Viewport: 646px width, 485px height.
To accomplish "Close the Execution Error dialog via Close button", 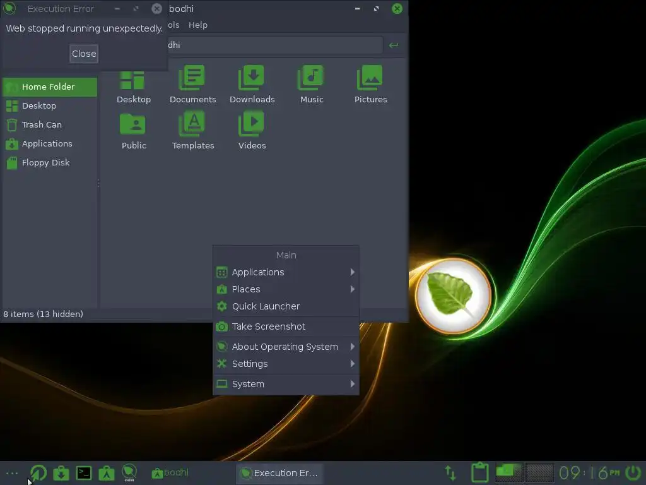I will tap(84, 54).
